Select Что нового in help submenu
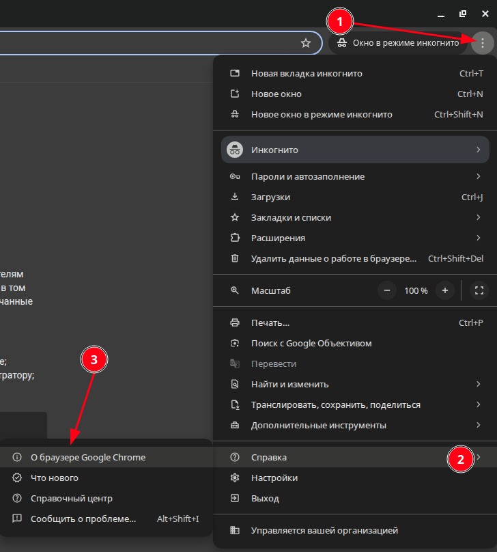 (x=55, y=478)
